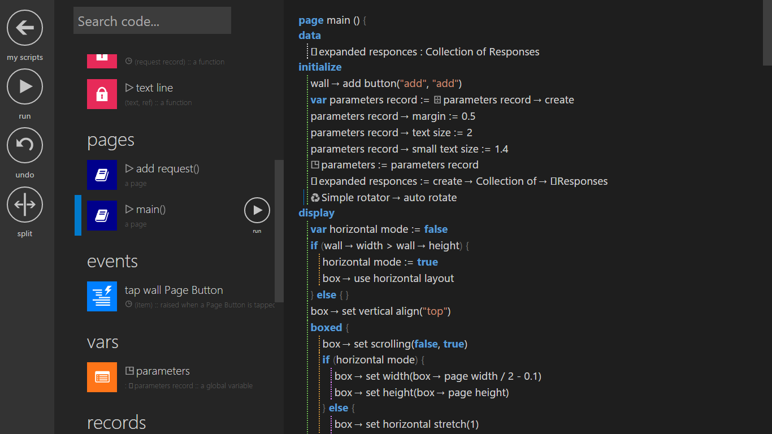Image resolution: width=772 pixels, height=434 pixels.
Task: Select the set vertical align("top") line
Action: click(380, 311)
